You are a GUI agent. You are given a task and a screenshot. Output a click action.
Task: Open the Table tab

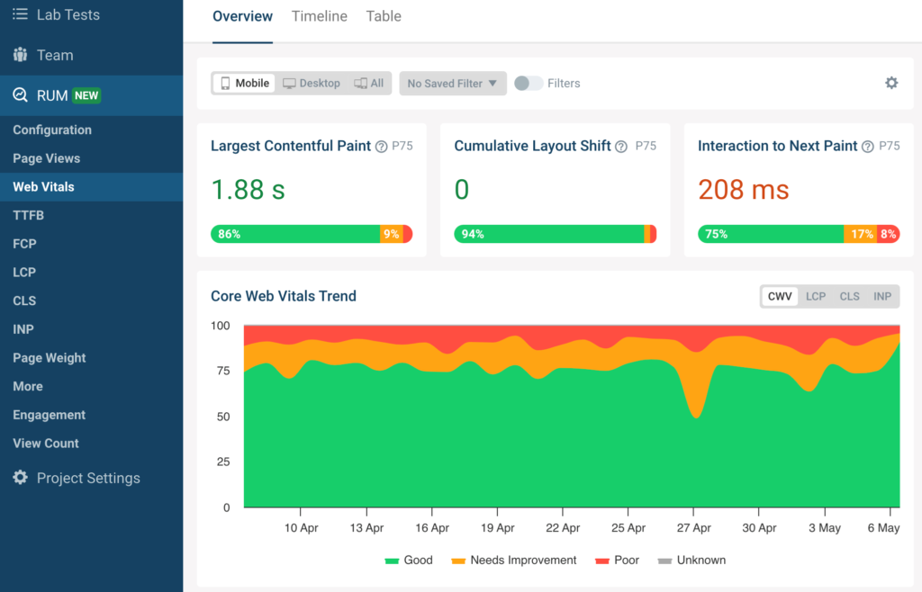[x=383, y=15]
